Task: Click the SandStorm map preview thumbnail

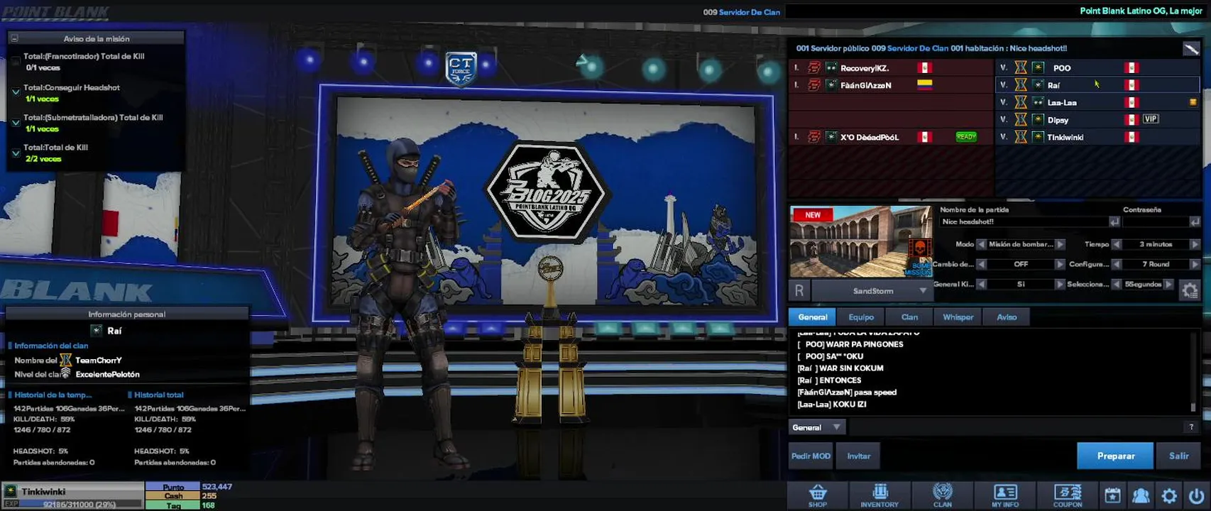Action: tap(861, 242)
